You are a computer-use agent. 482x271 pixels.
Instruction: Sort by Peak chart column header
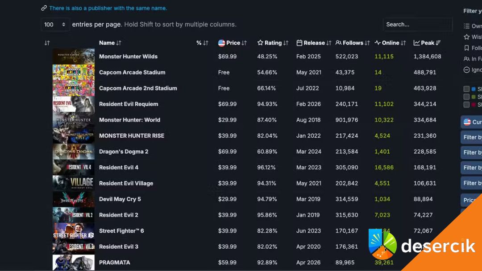point(427,43)
